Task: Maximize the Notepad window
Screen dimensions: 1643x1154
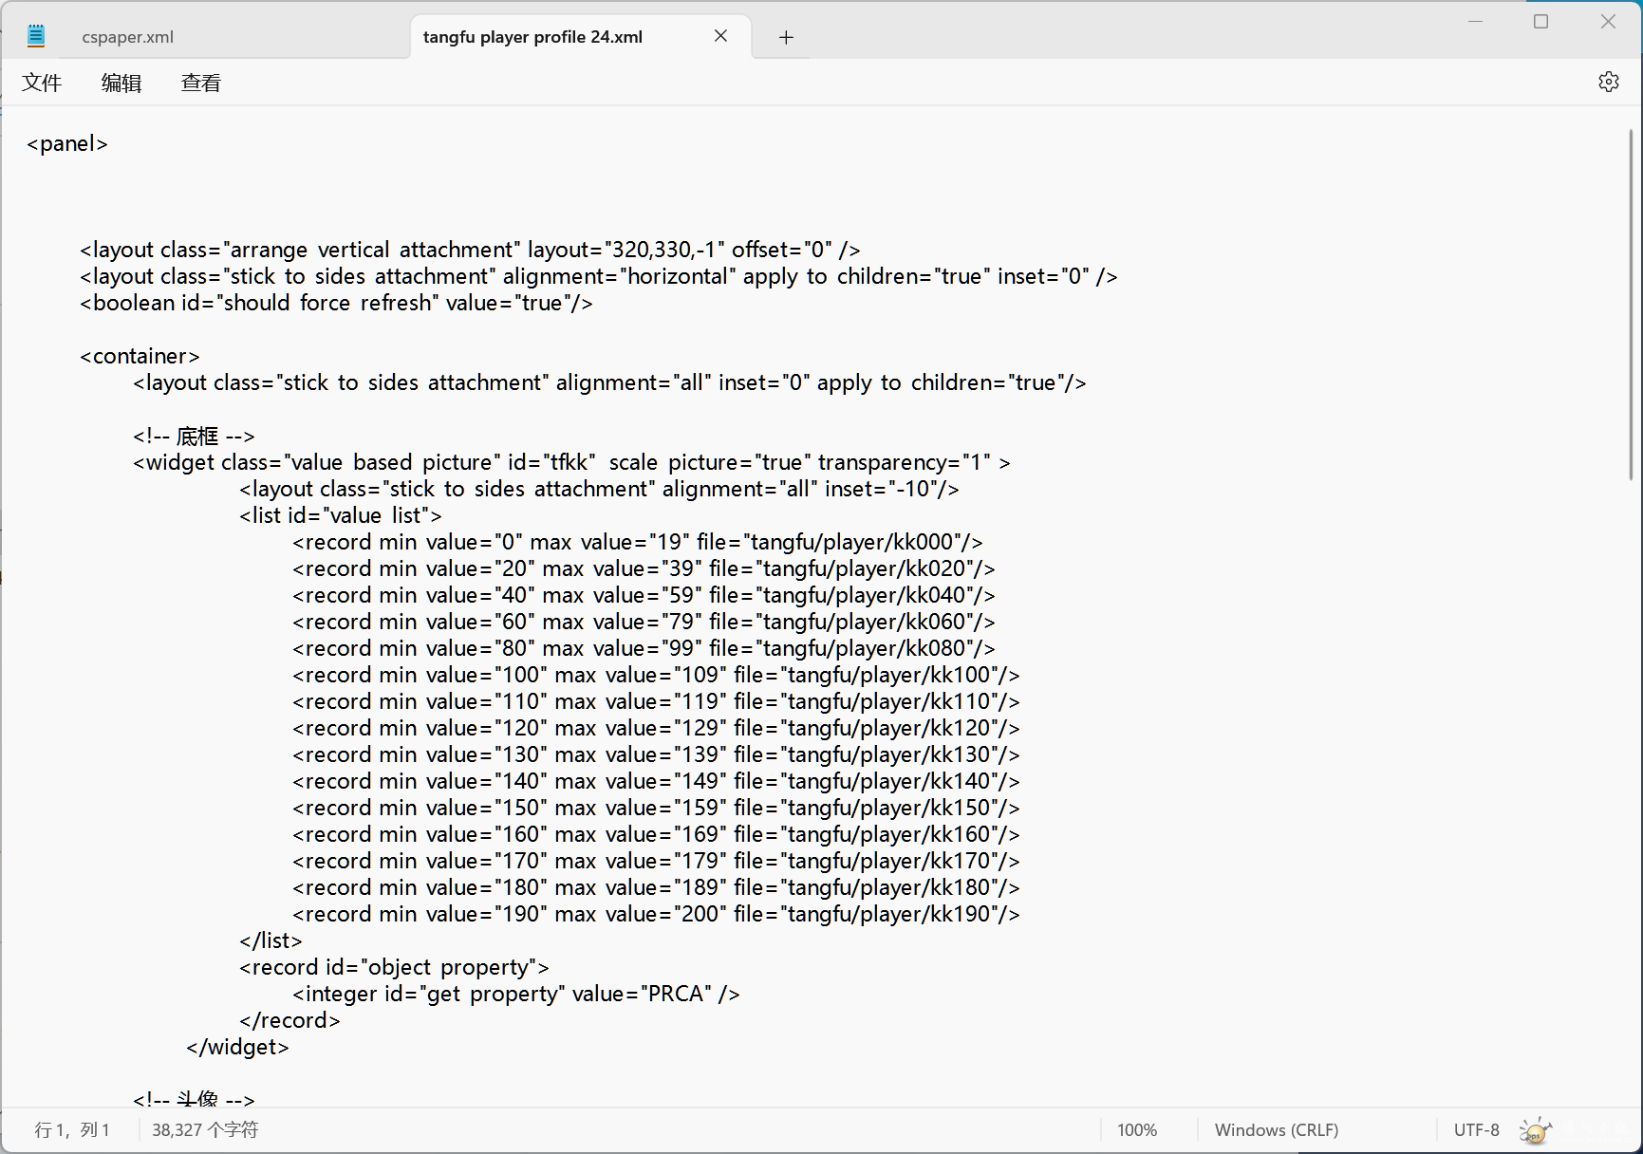Action: coord(1540,22)
